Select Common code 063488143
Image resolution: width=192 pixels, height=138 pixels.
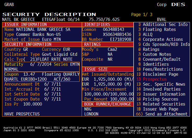click(x=113, y=30)
